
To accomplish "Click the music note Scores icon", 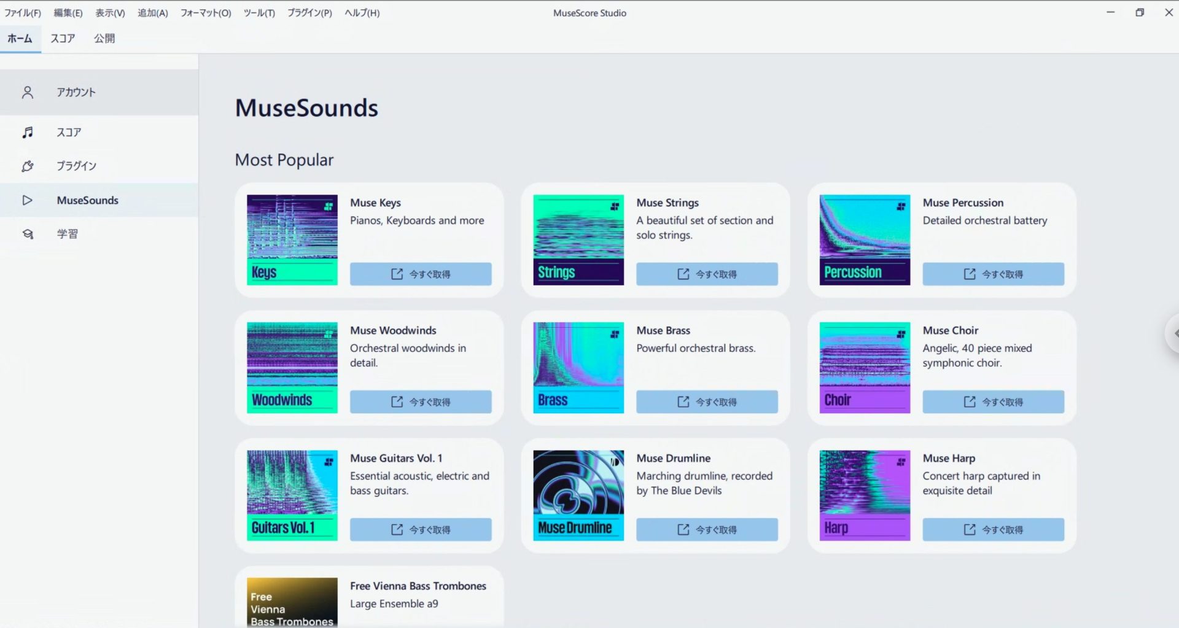I will coord(28,132).
